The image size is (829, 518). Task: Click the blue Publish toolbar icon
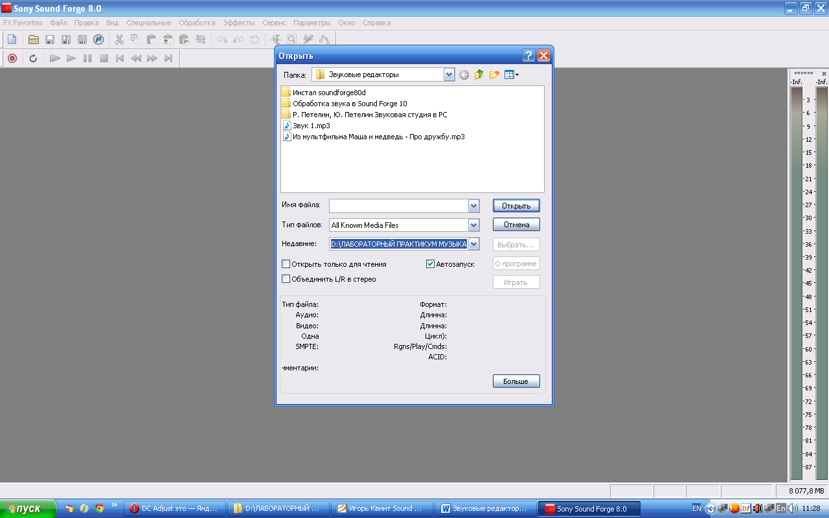tap(98, 39)
